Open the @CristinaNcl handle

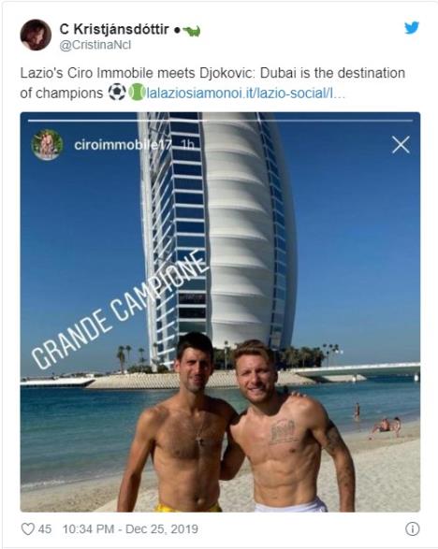pos(95,46)
